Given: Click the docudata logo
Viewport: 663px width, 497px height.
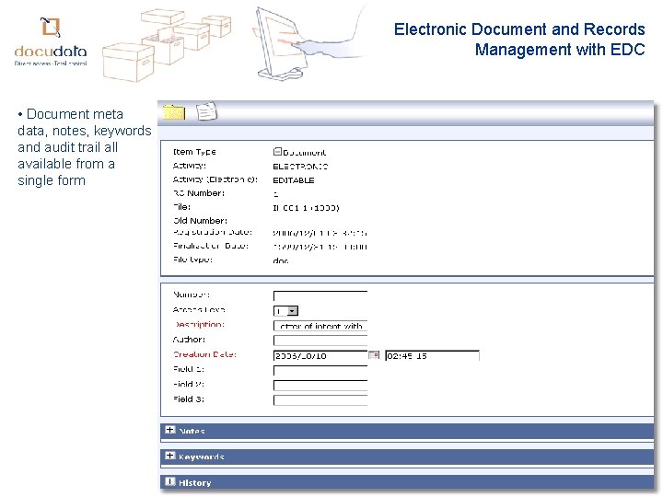Looking at the screenshot, I should (51, 41).
